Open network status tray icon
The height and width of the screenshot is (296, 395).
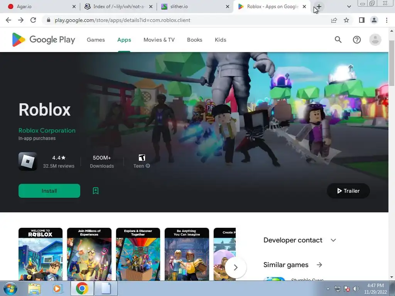point(337,289)
